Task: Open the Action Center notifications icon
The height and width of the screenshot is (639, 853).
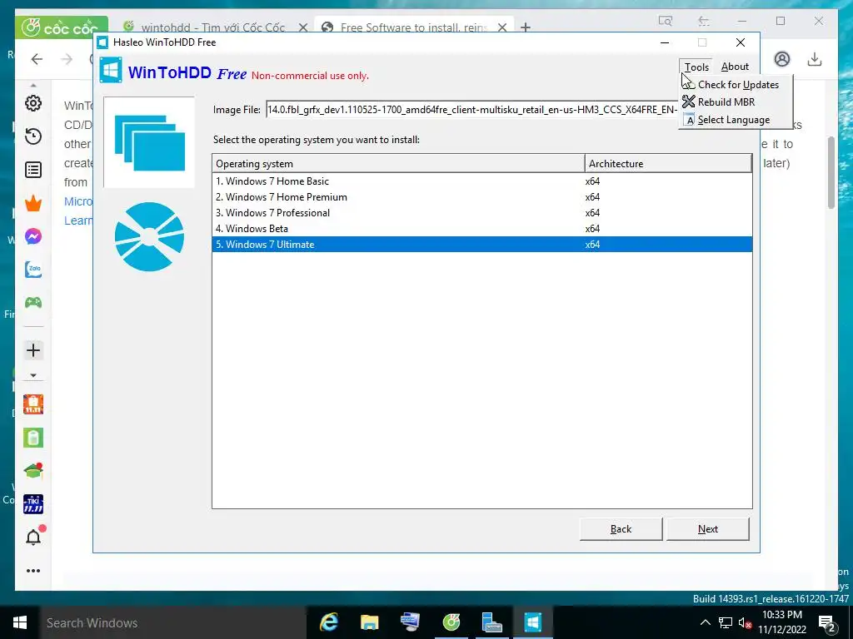Action: (827, 624)
